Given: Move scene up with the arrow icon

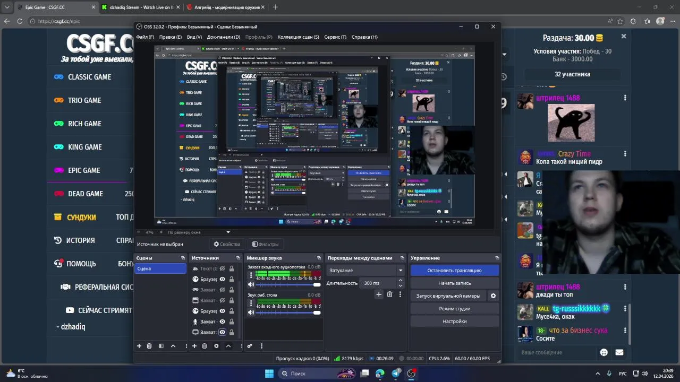Looking at the screenshot, I should (173, 346).
